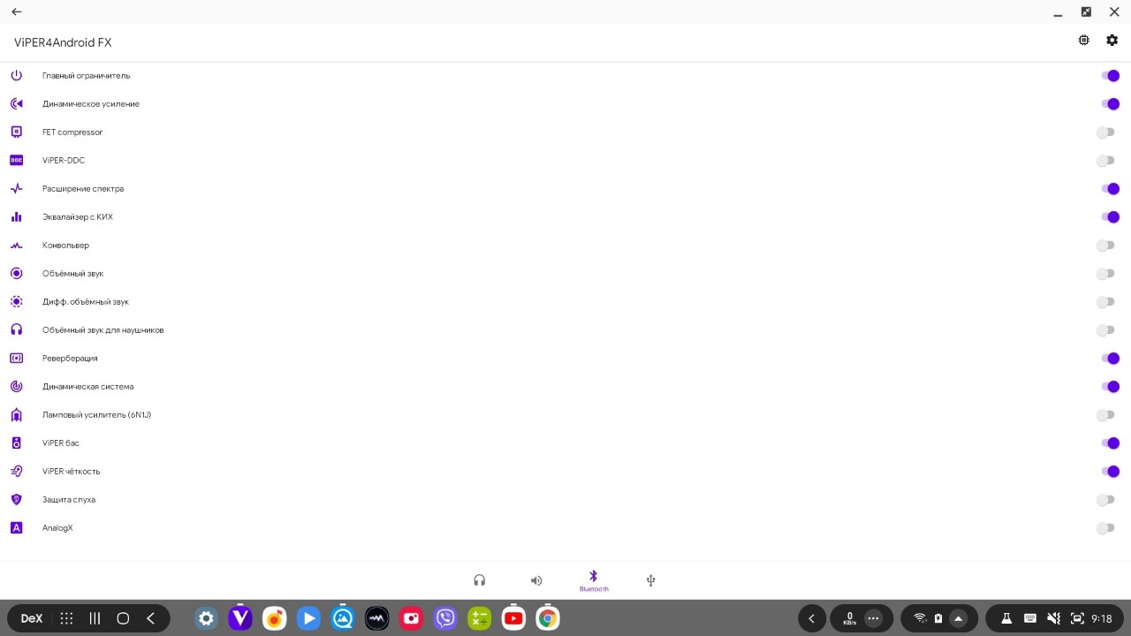Collapse tray using the left chevron
This screenshot has width=1131, height=636.
(x=812, y=618)
